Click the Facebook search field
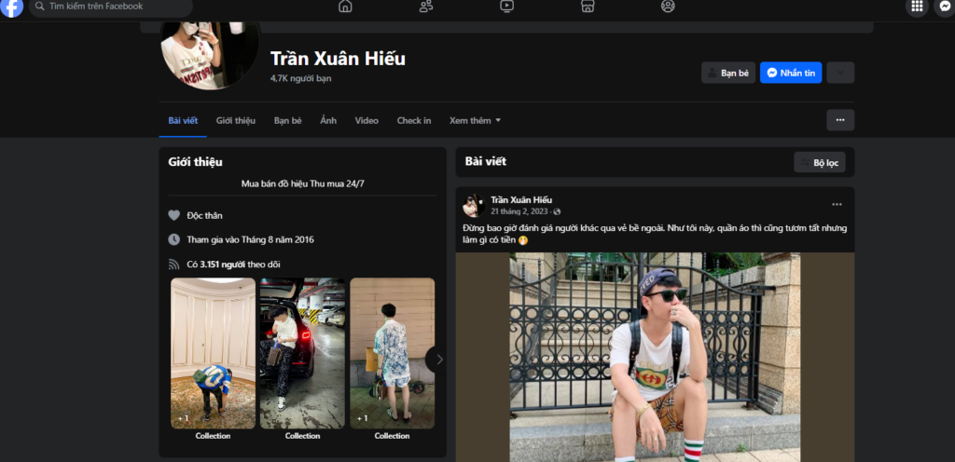 (x=112, y=7)
